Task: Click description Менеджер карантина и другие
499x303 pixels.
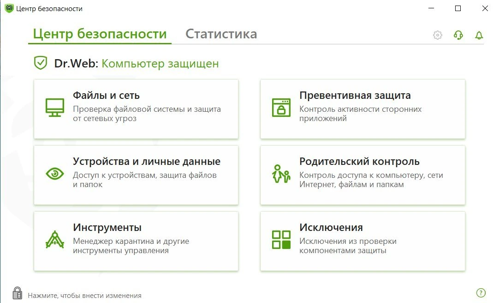Action: pyautogui.click(x=131, y=241)
